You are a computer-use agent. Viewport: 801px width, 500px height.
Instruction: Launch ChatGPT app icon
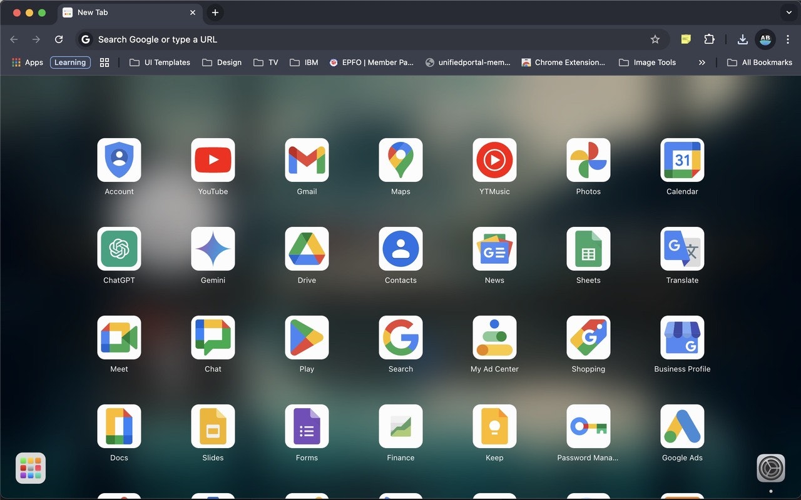coord(119,249)
